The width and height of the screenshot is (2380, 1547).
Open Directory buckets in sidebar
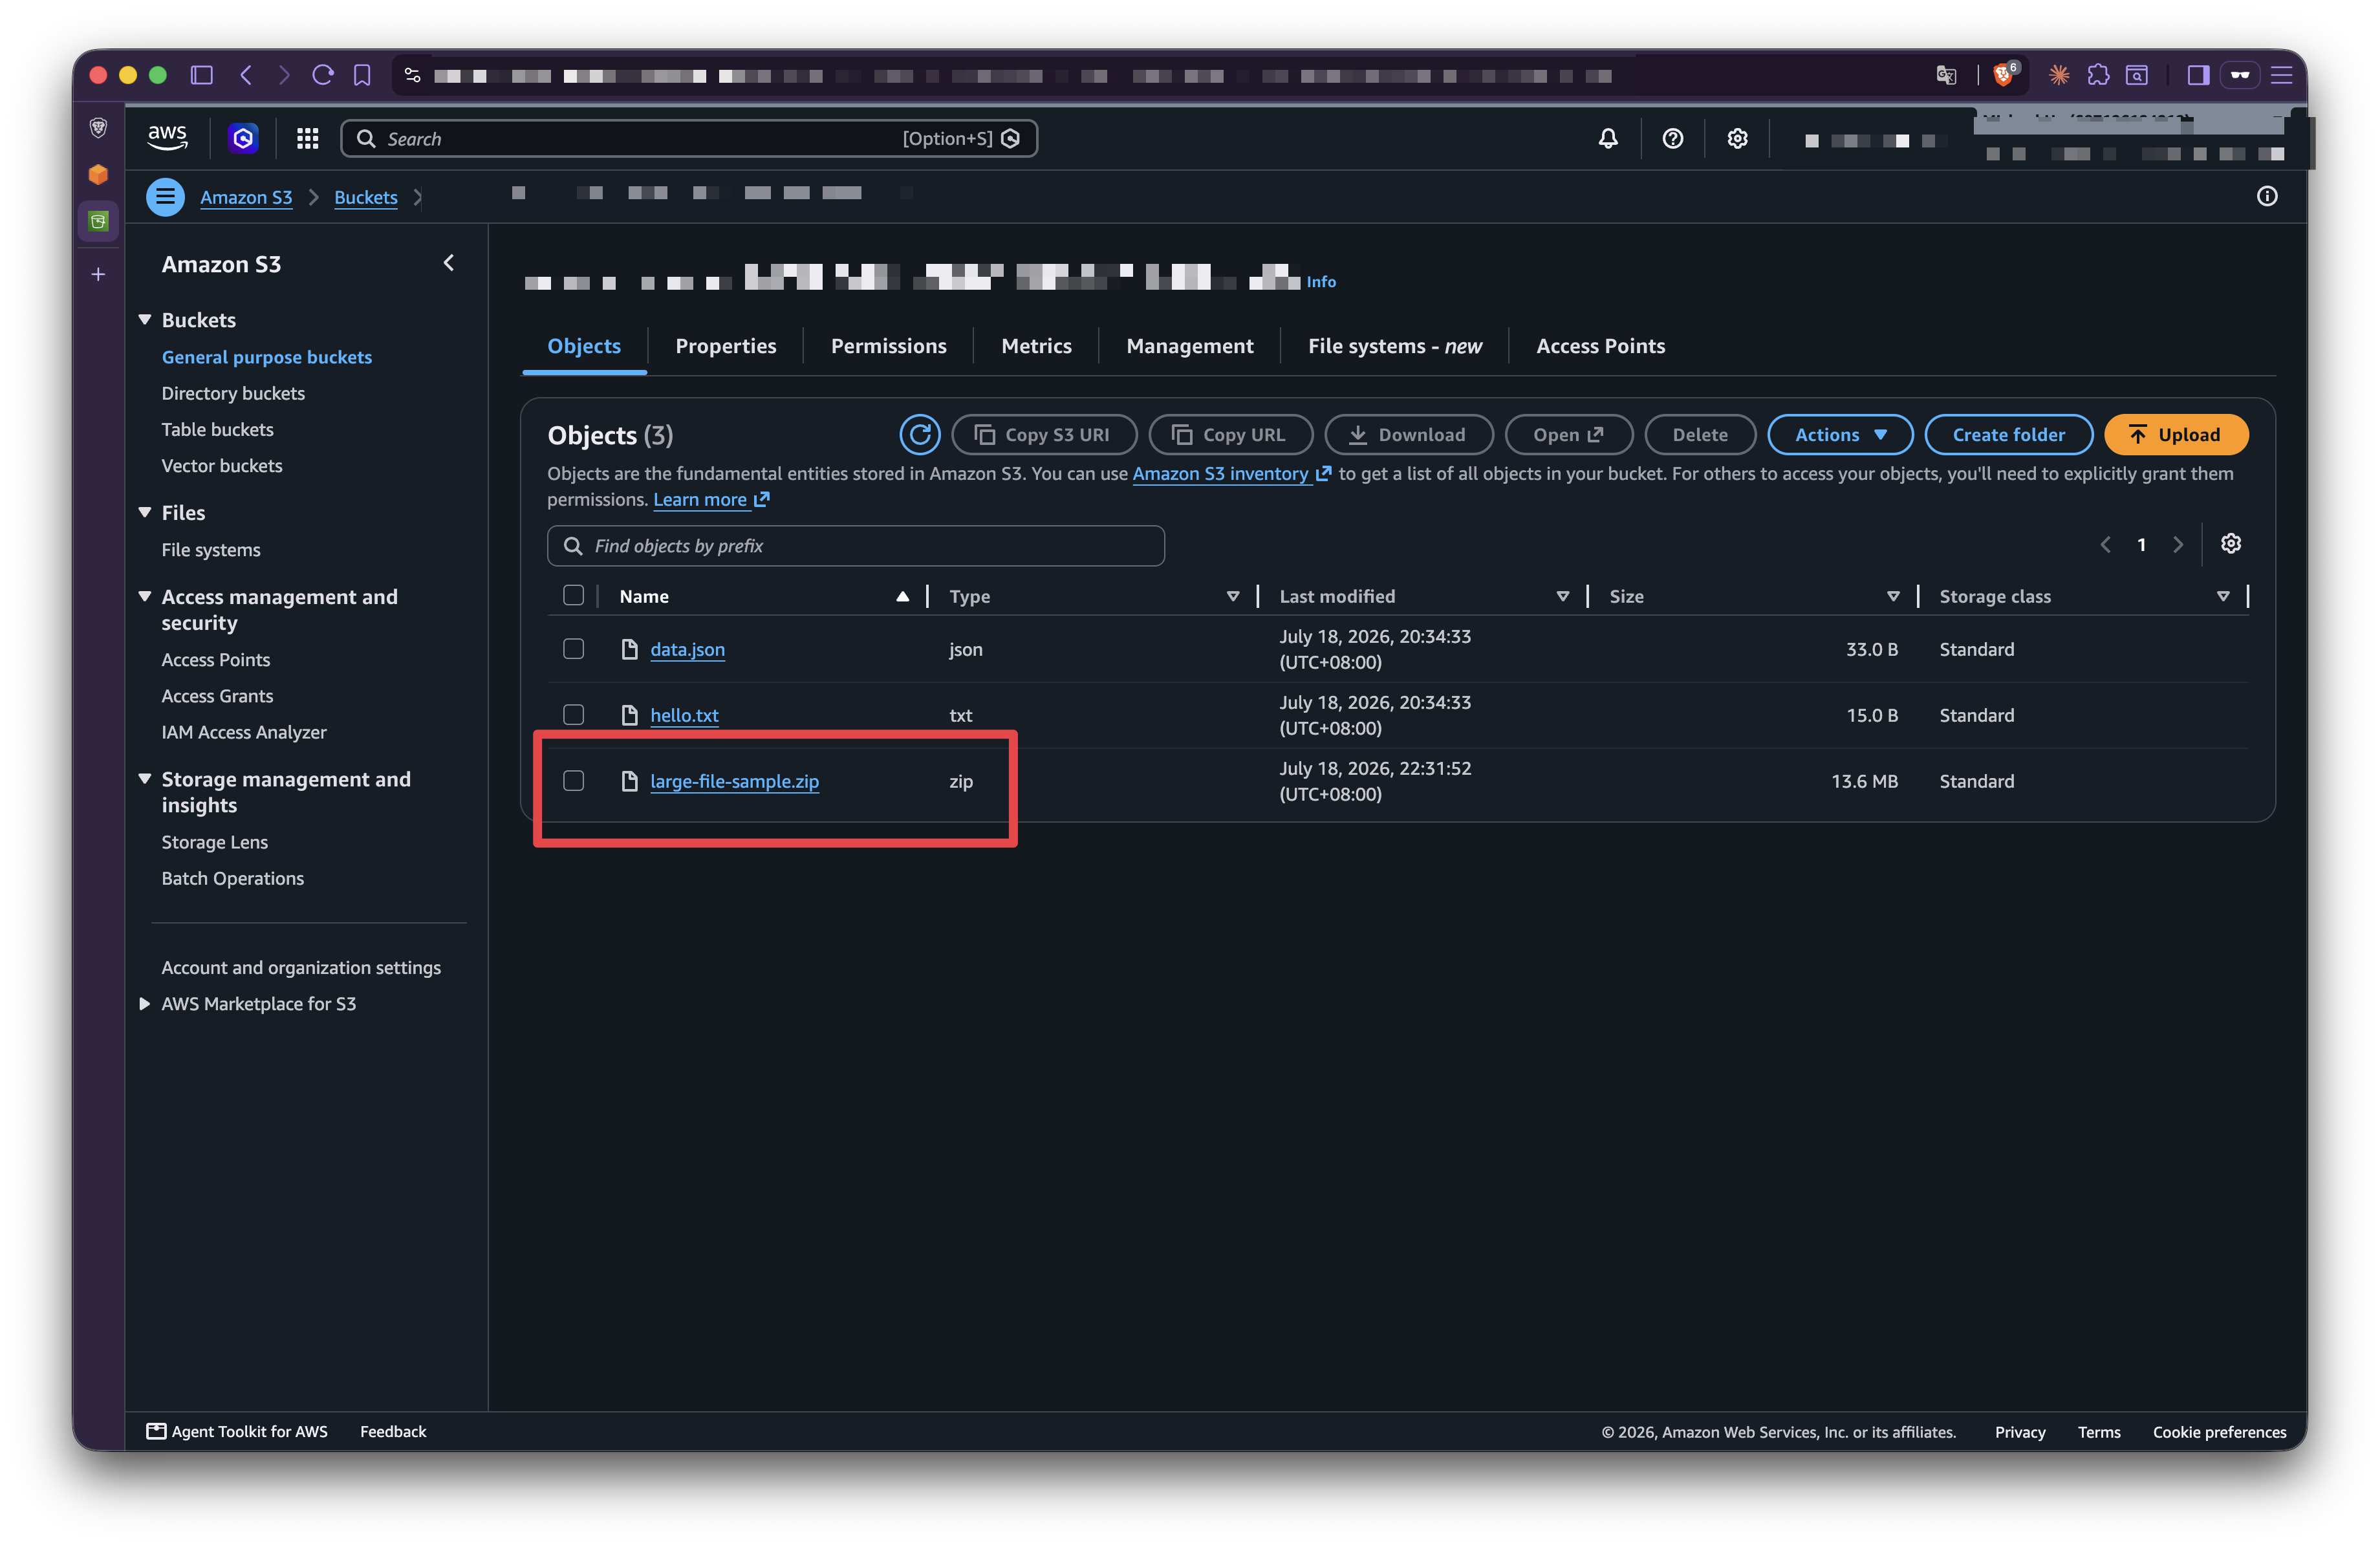(233, 393)
